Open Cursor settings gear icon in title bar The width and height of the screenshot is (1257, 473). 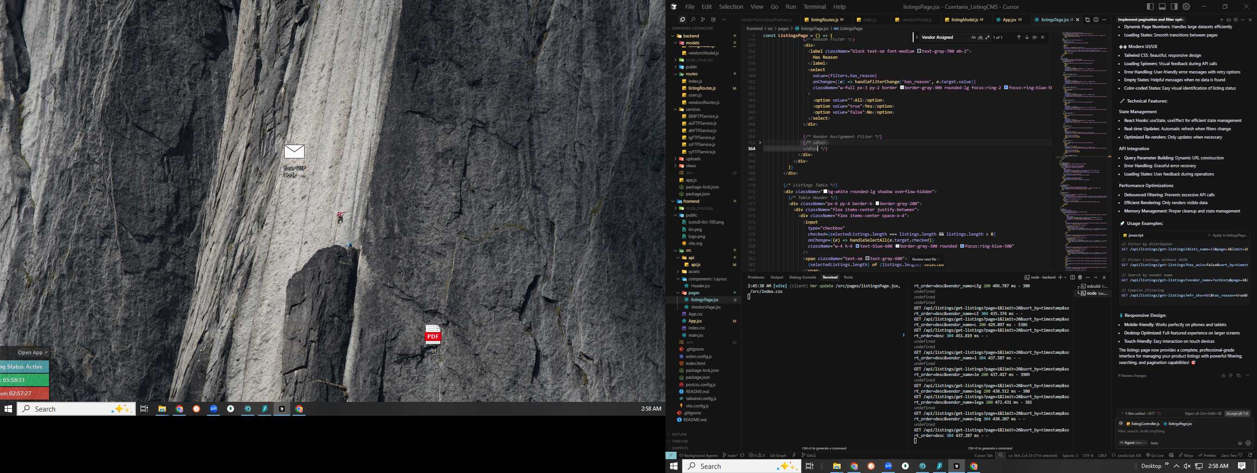[x=1186, y=6]
